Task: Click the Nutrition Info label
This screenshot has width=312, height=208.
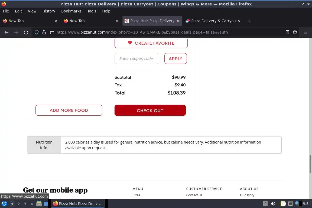Action: tap(44, 145)
